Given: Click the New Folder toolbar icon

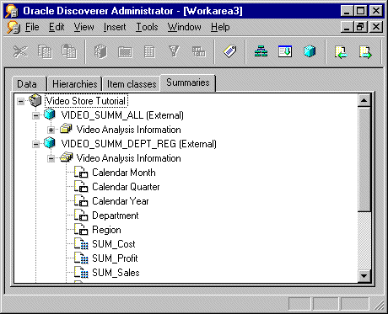Looking at the screenshot, I should pos(125,52).
